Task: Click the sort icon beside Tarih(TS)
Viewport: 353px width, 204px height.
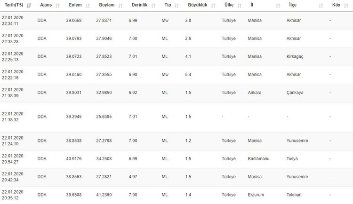Action: [x=30, y=6]
